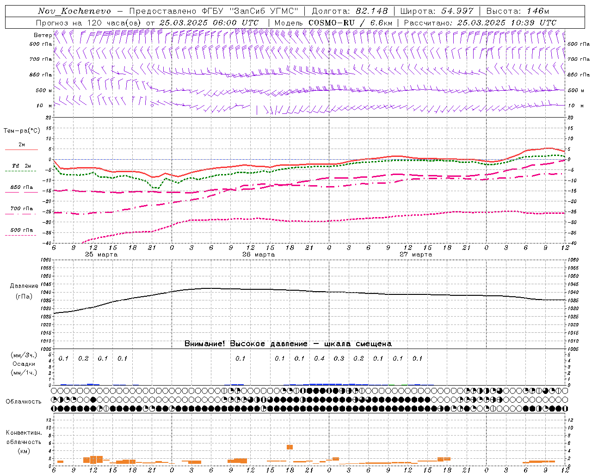Click the Осадки precipitation label
This screenshot has height=474, width=592.
(x=24, y=364)
